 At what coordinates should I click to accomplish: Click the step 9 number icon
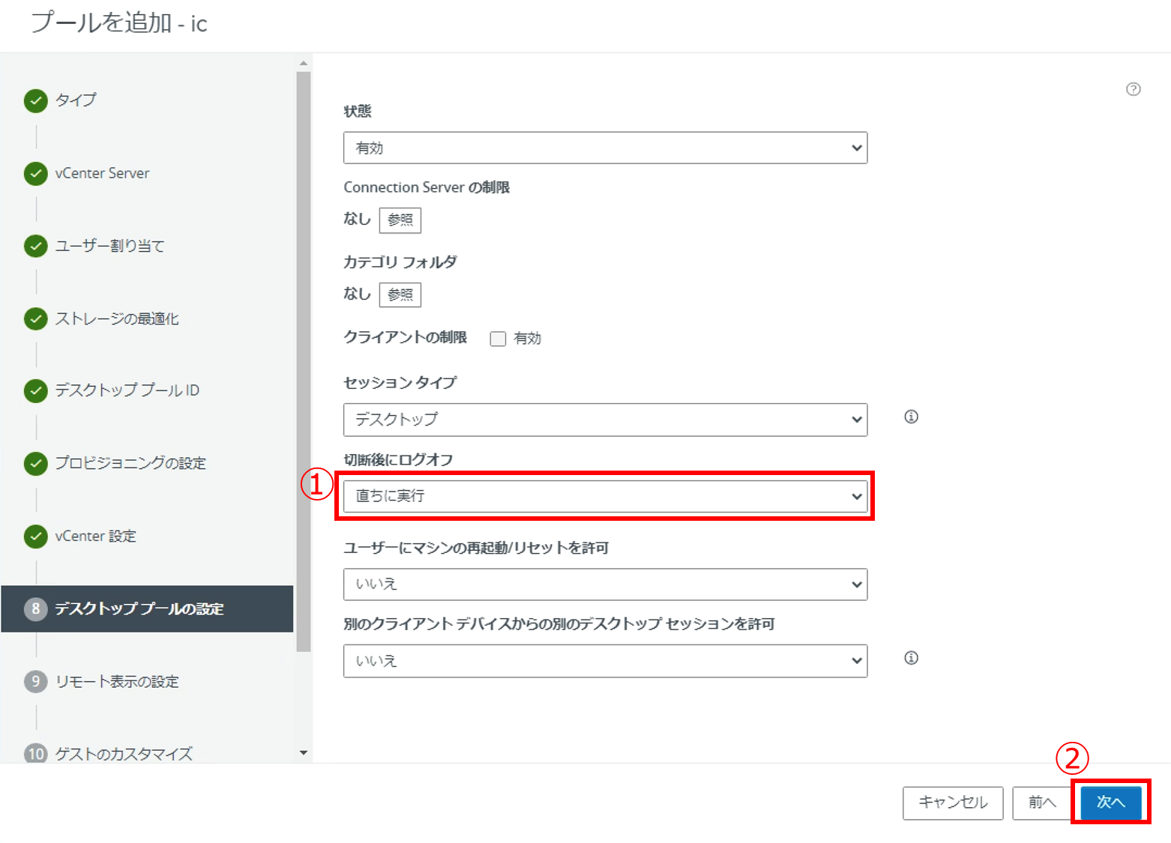tap(35, 681)
